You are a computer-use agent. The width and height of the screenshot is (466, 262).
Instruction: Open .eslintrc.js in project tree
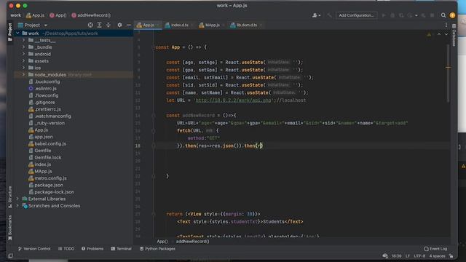pos(45,89)
